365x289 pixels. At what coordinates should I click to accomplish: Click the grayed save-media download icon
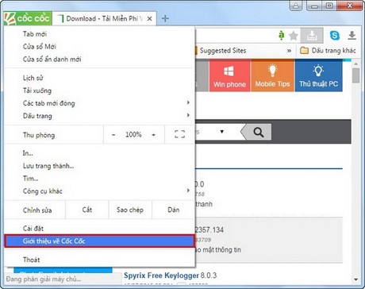312,36
